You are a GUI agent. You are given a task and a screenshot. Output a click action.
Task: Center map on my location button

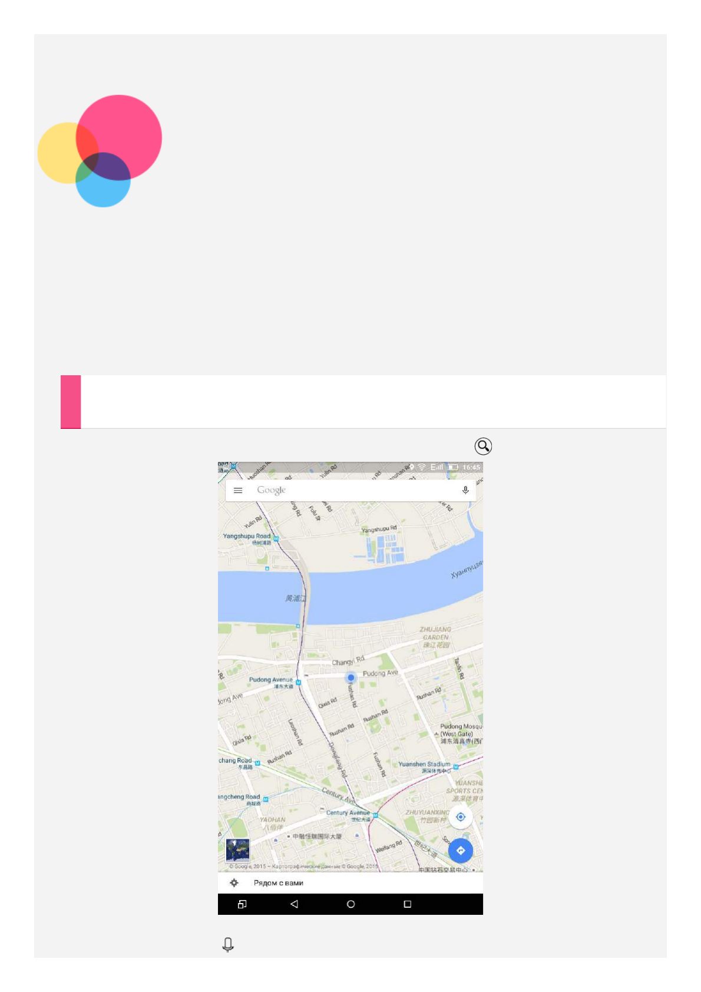(461, 817)
